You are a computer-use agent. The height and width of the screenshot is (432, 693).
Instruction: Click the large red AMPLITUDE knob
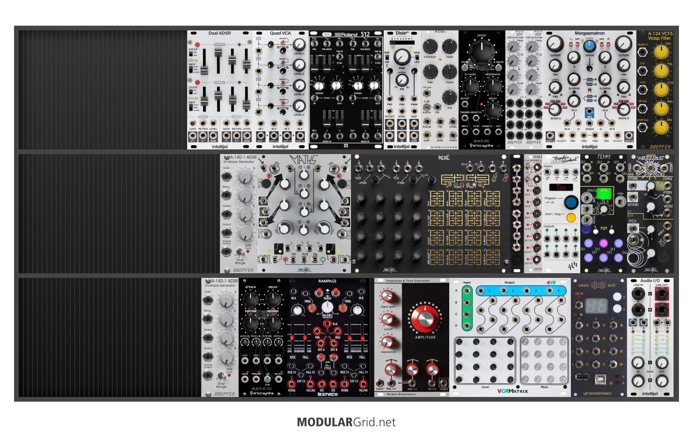pyautogui.click(x=425, y=319)
